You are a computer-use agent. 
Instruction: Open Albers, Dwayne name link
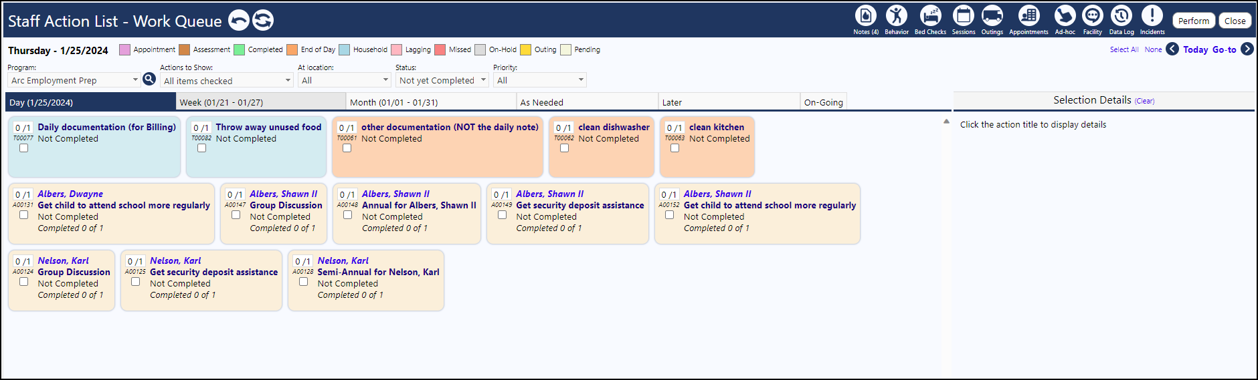click(70, 194)
